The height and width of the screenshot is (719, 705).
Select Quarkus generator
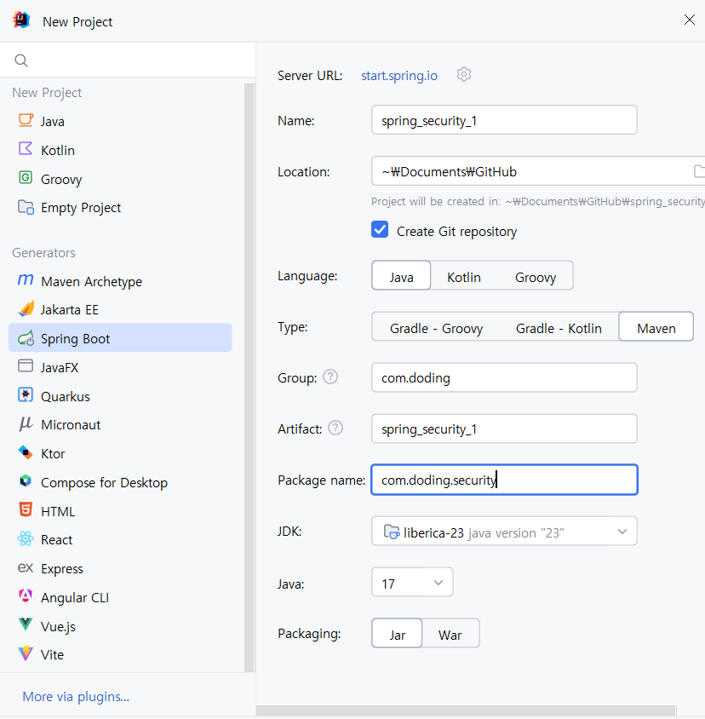coord(120,396)
